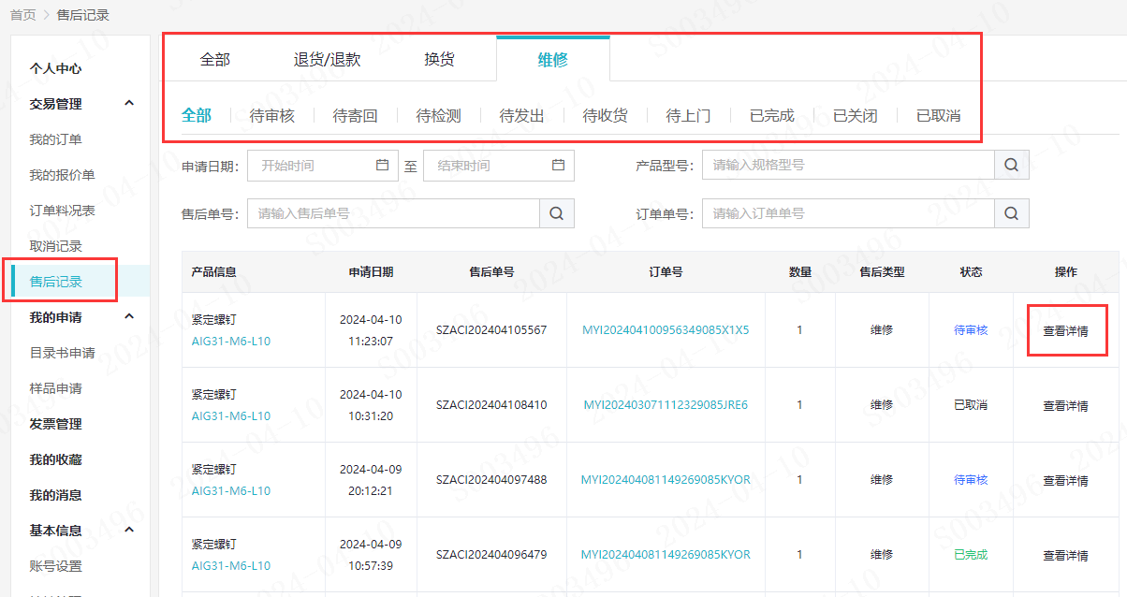Filter by 待审核 status

point(271,116)
